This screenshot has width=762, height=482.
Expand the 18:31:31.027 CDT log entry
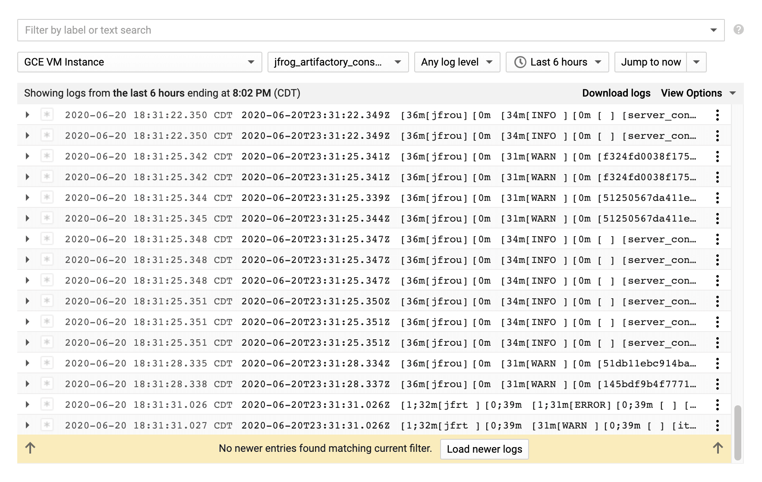click(x=27, y=425)
